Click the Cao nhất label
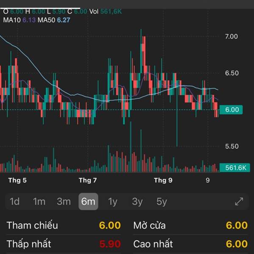Screen dimensions: 254x254 point(153,244)
